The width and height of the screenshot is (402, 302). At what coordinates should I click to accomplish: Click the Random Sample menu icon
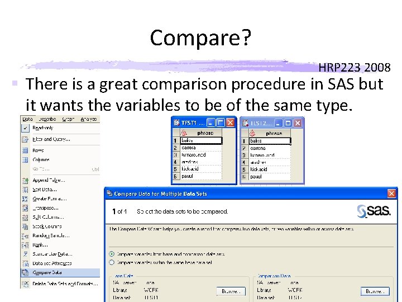(x=25, y=236)
